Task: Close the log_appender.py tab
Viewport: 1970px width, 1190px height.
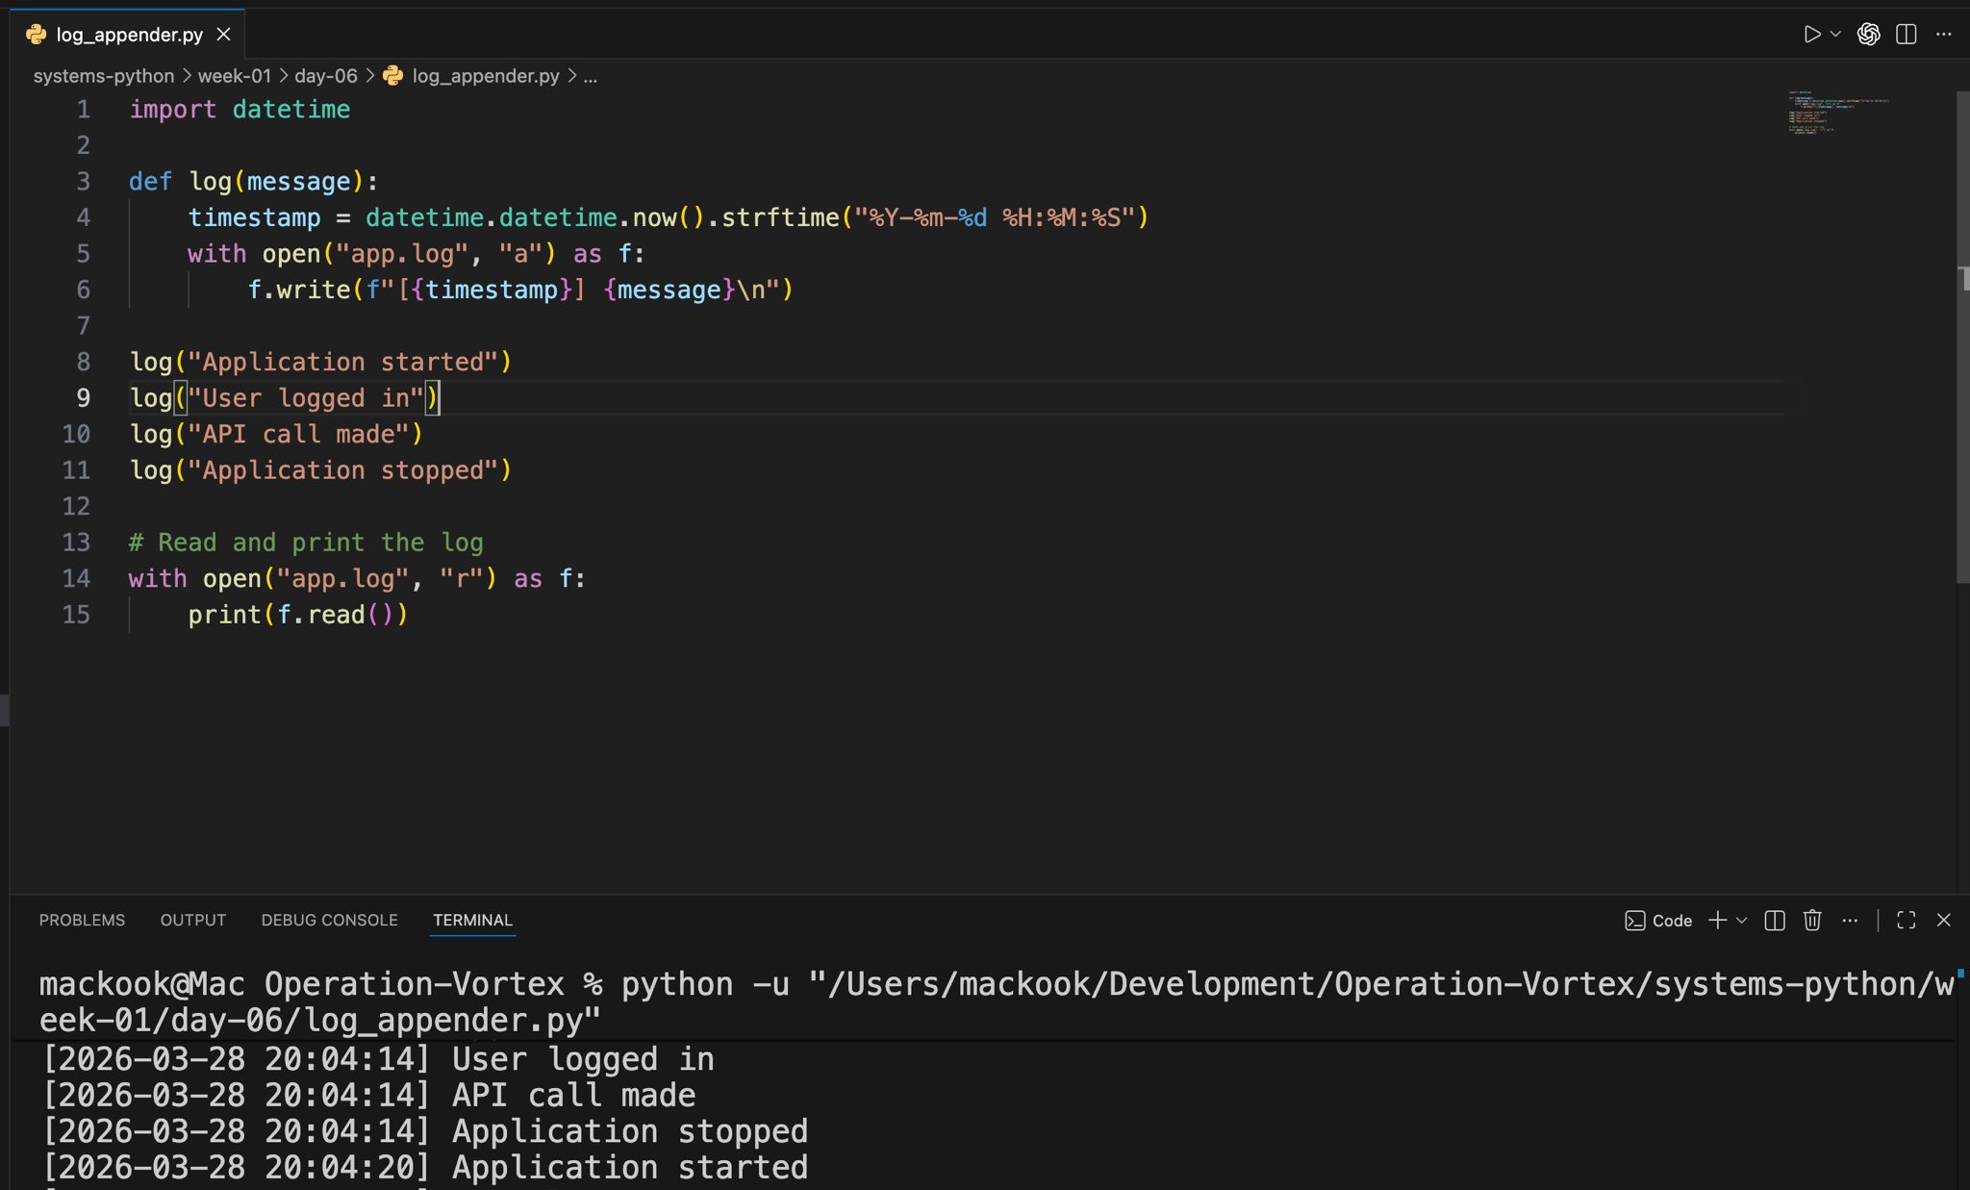Action: (x=223, y=35)
